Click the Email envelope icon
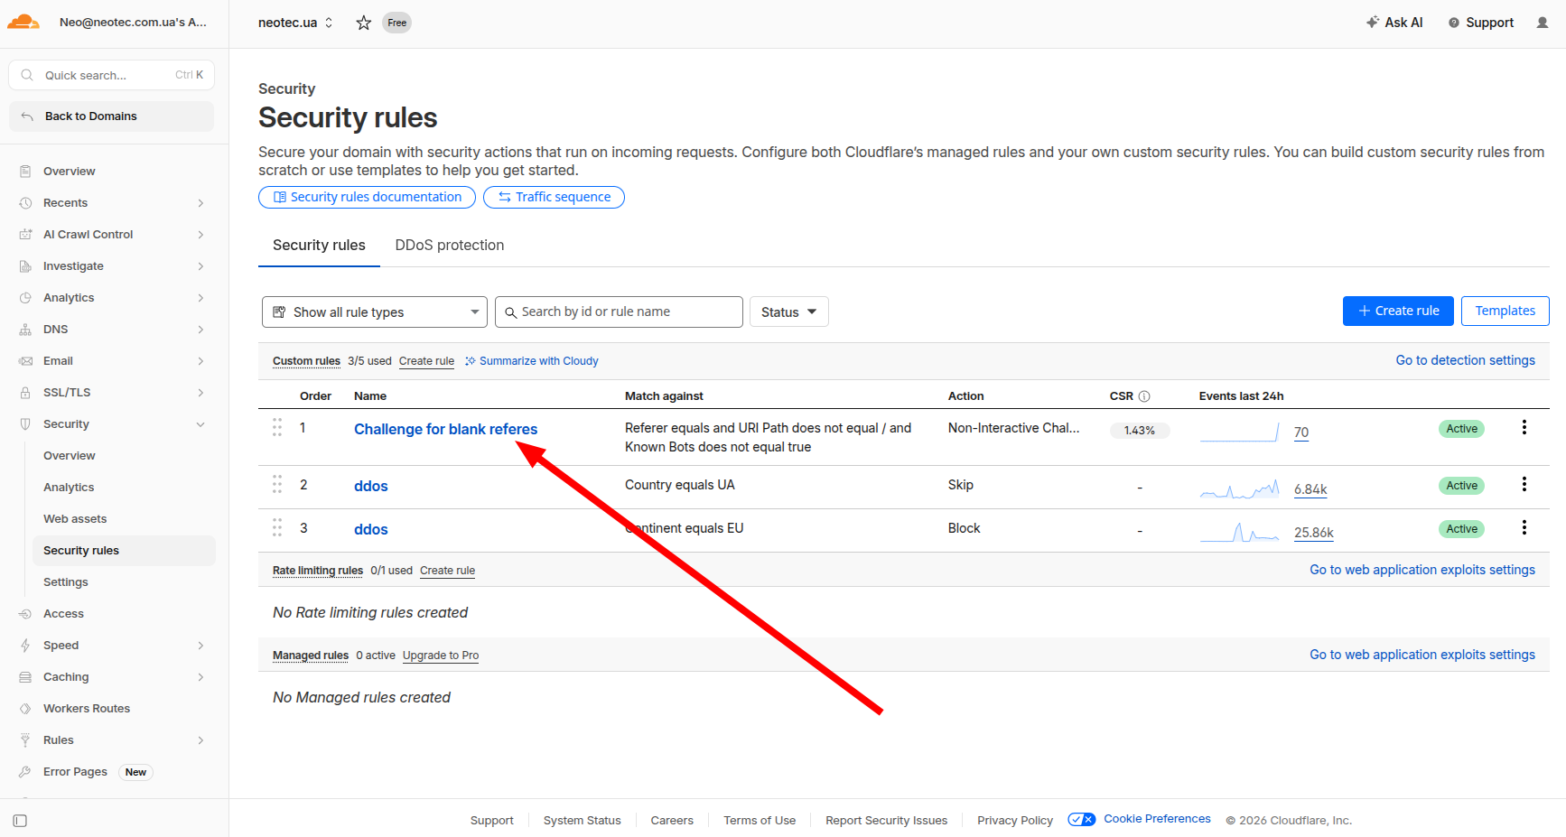The height and width of the screenshot is (837, 1566). pyautogui.click(x=25, y=361)
